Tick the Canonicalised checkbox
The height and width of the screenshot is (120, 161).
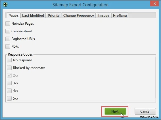coord(8,31)
